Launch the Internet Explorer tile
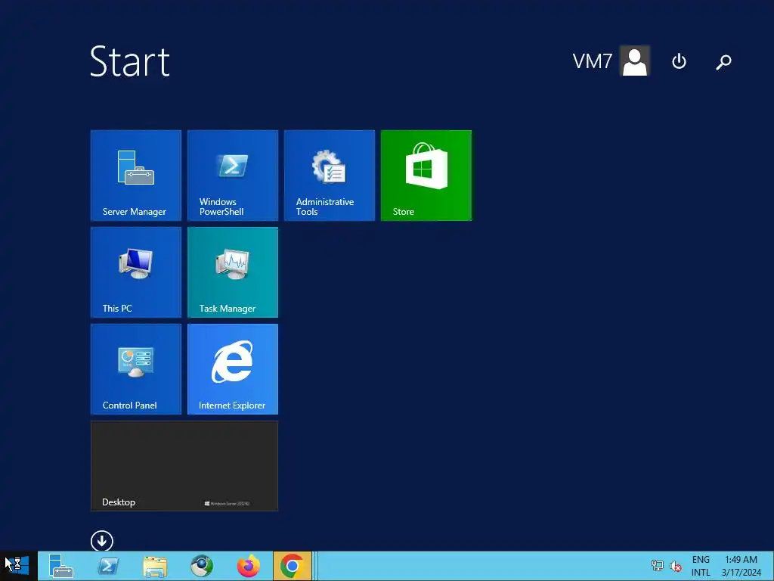Viewport: 774px width, 581px height. coord(233,369)
